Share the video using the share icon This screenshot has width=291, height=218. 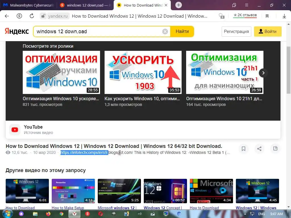259,149
